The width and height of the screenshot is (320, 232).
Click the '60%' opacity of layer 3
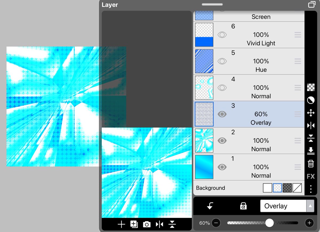point(261,114)
